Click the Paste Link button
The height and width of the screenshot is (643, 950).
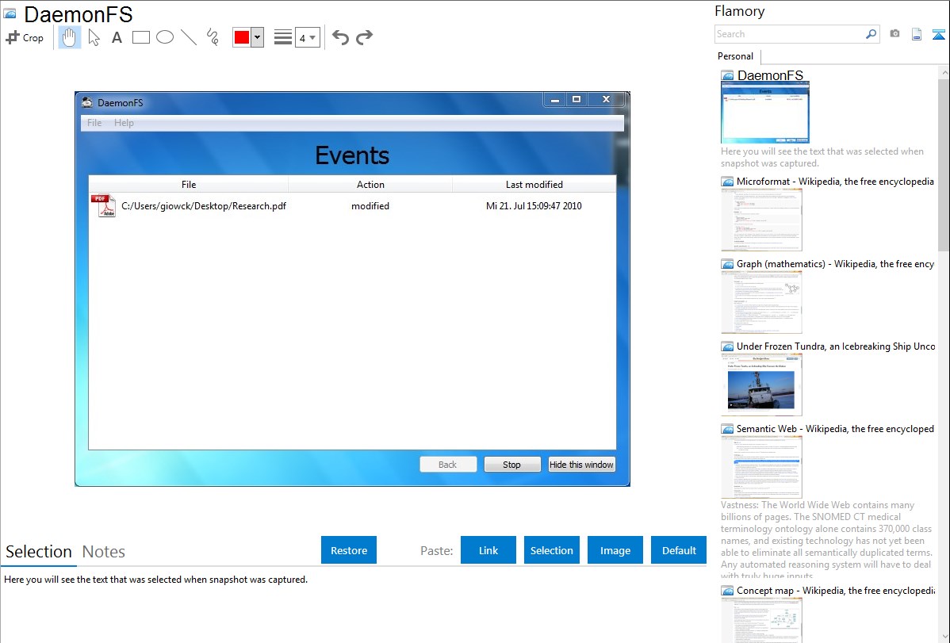pos(488,550)
